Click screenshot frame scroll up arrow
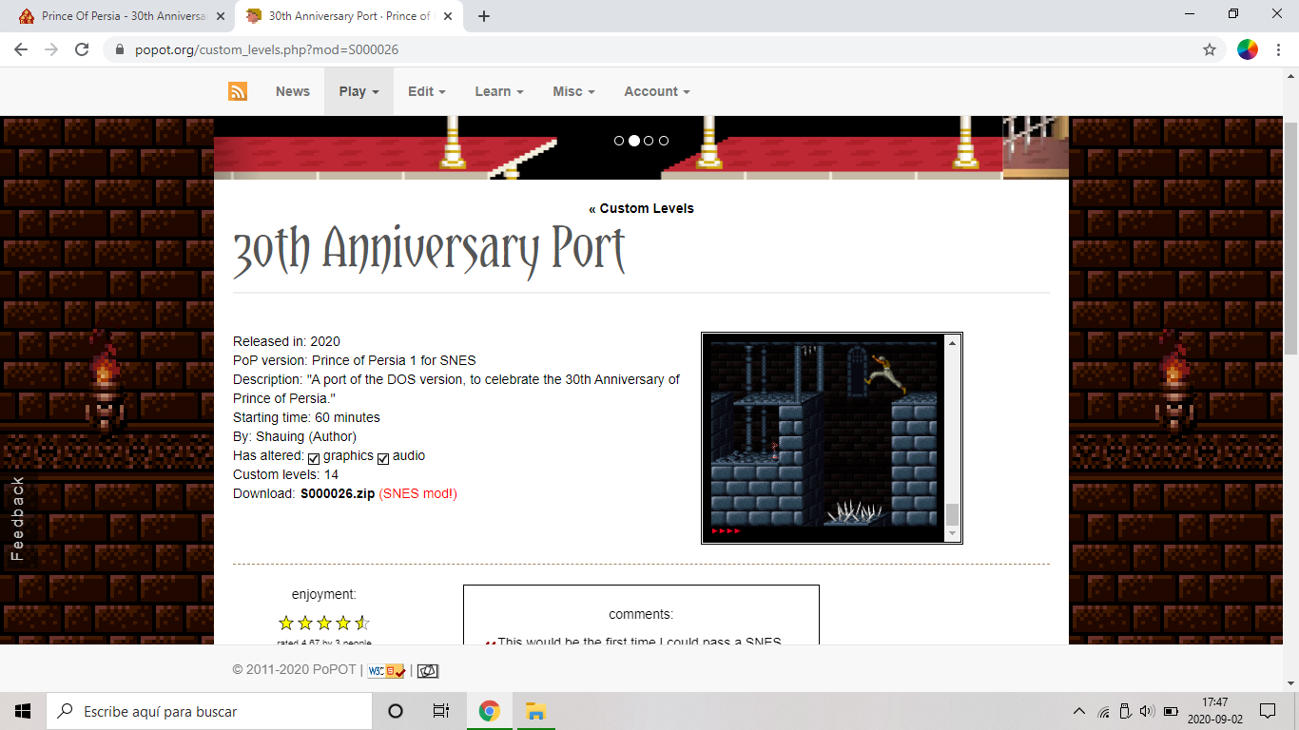 coord(952,342)
